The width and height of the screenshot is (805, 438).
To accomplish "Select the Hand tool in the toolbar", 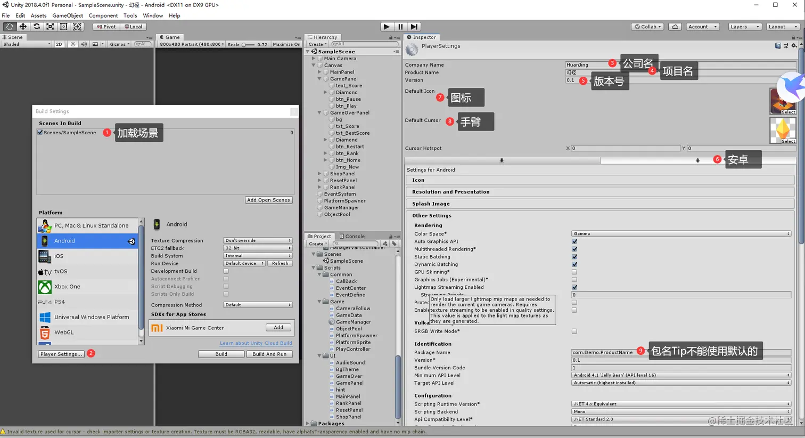I will [x=9, y=27].
